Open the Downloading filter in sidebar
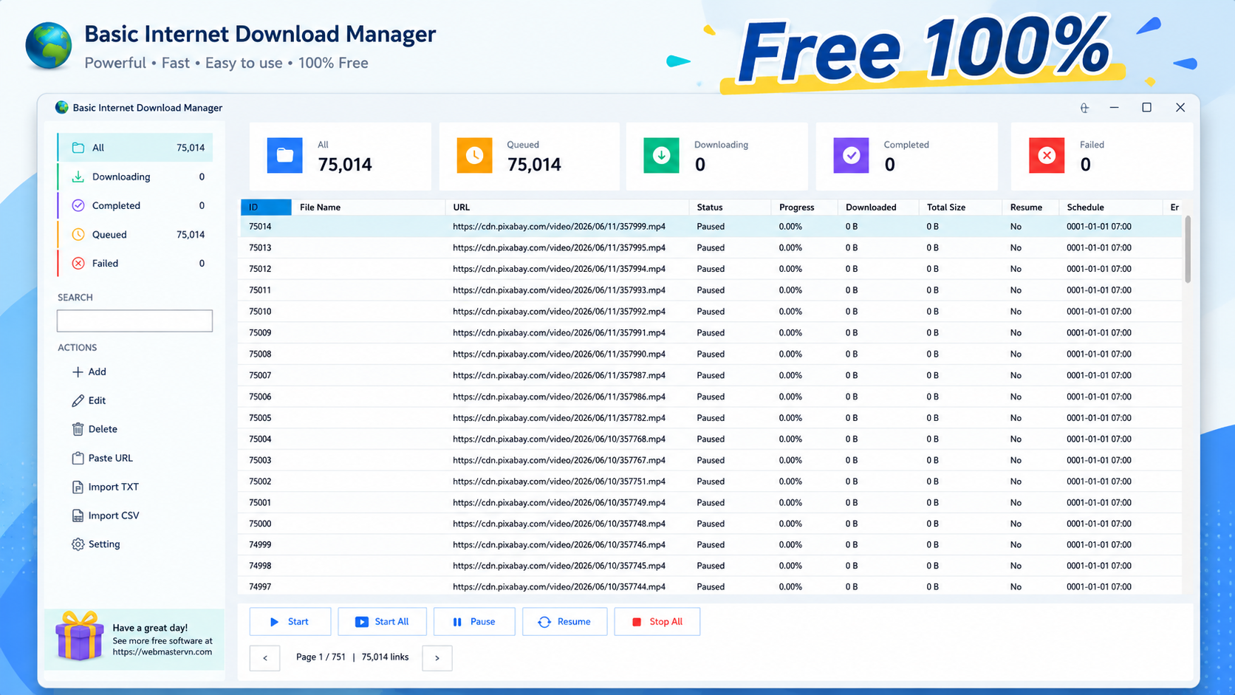Viewport: 1235px width, 695px height. [135, 177]
